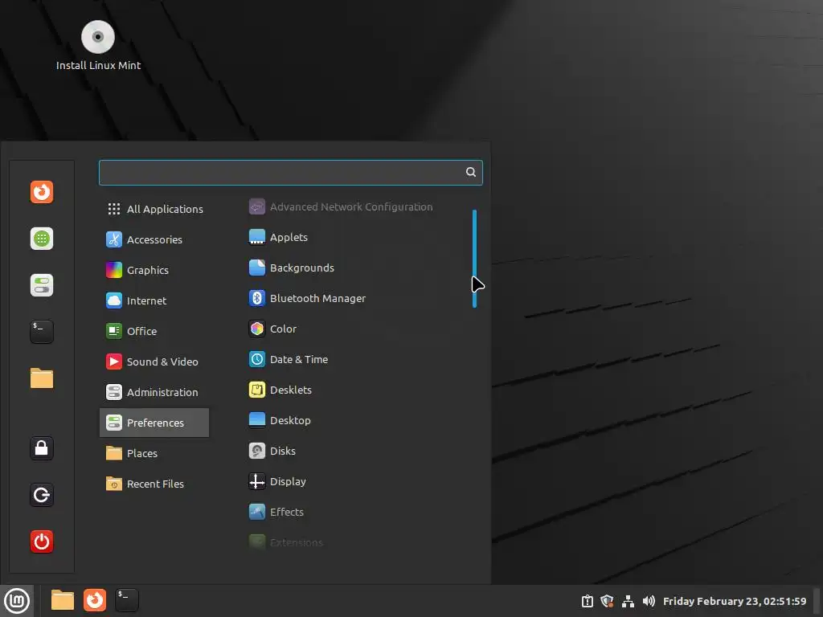823x617 pixels.
Task: Click the update manager shield tray icon
Action: point(608,601)
